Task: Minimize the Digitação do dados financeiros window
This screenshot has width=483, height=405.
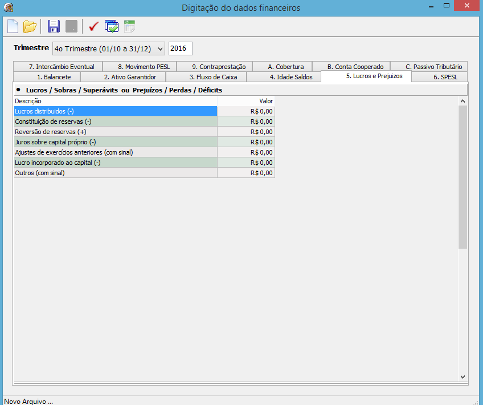Action: [x=431, y=6]
